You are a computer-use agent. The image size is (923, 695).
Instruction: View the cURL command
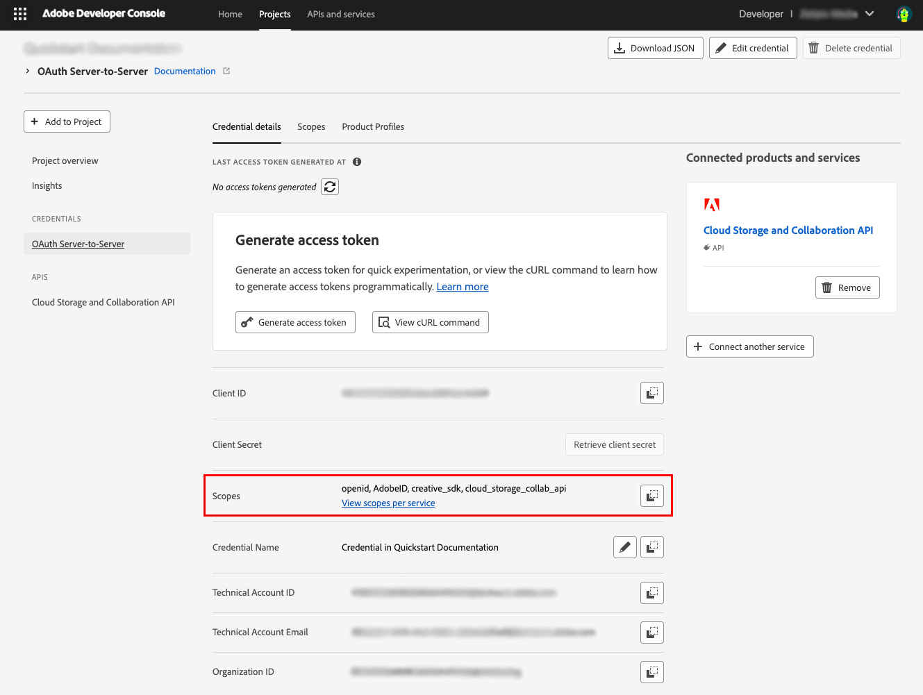tap(430, 321)
